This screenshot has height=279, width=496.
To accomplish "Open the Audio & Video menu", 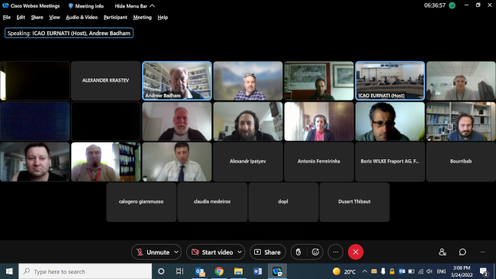I will (82, 18).
